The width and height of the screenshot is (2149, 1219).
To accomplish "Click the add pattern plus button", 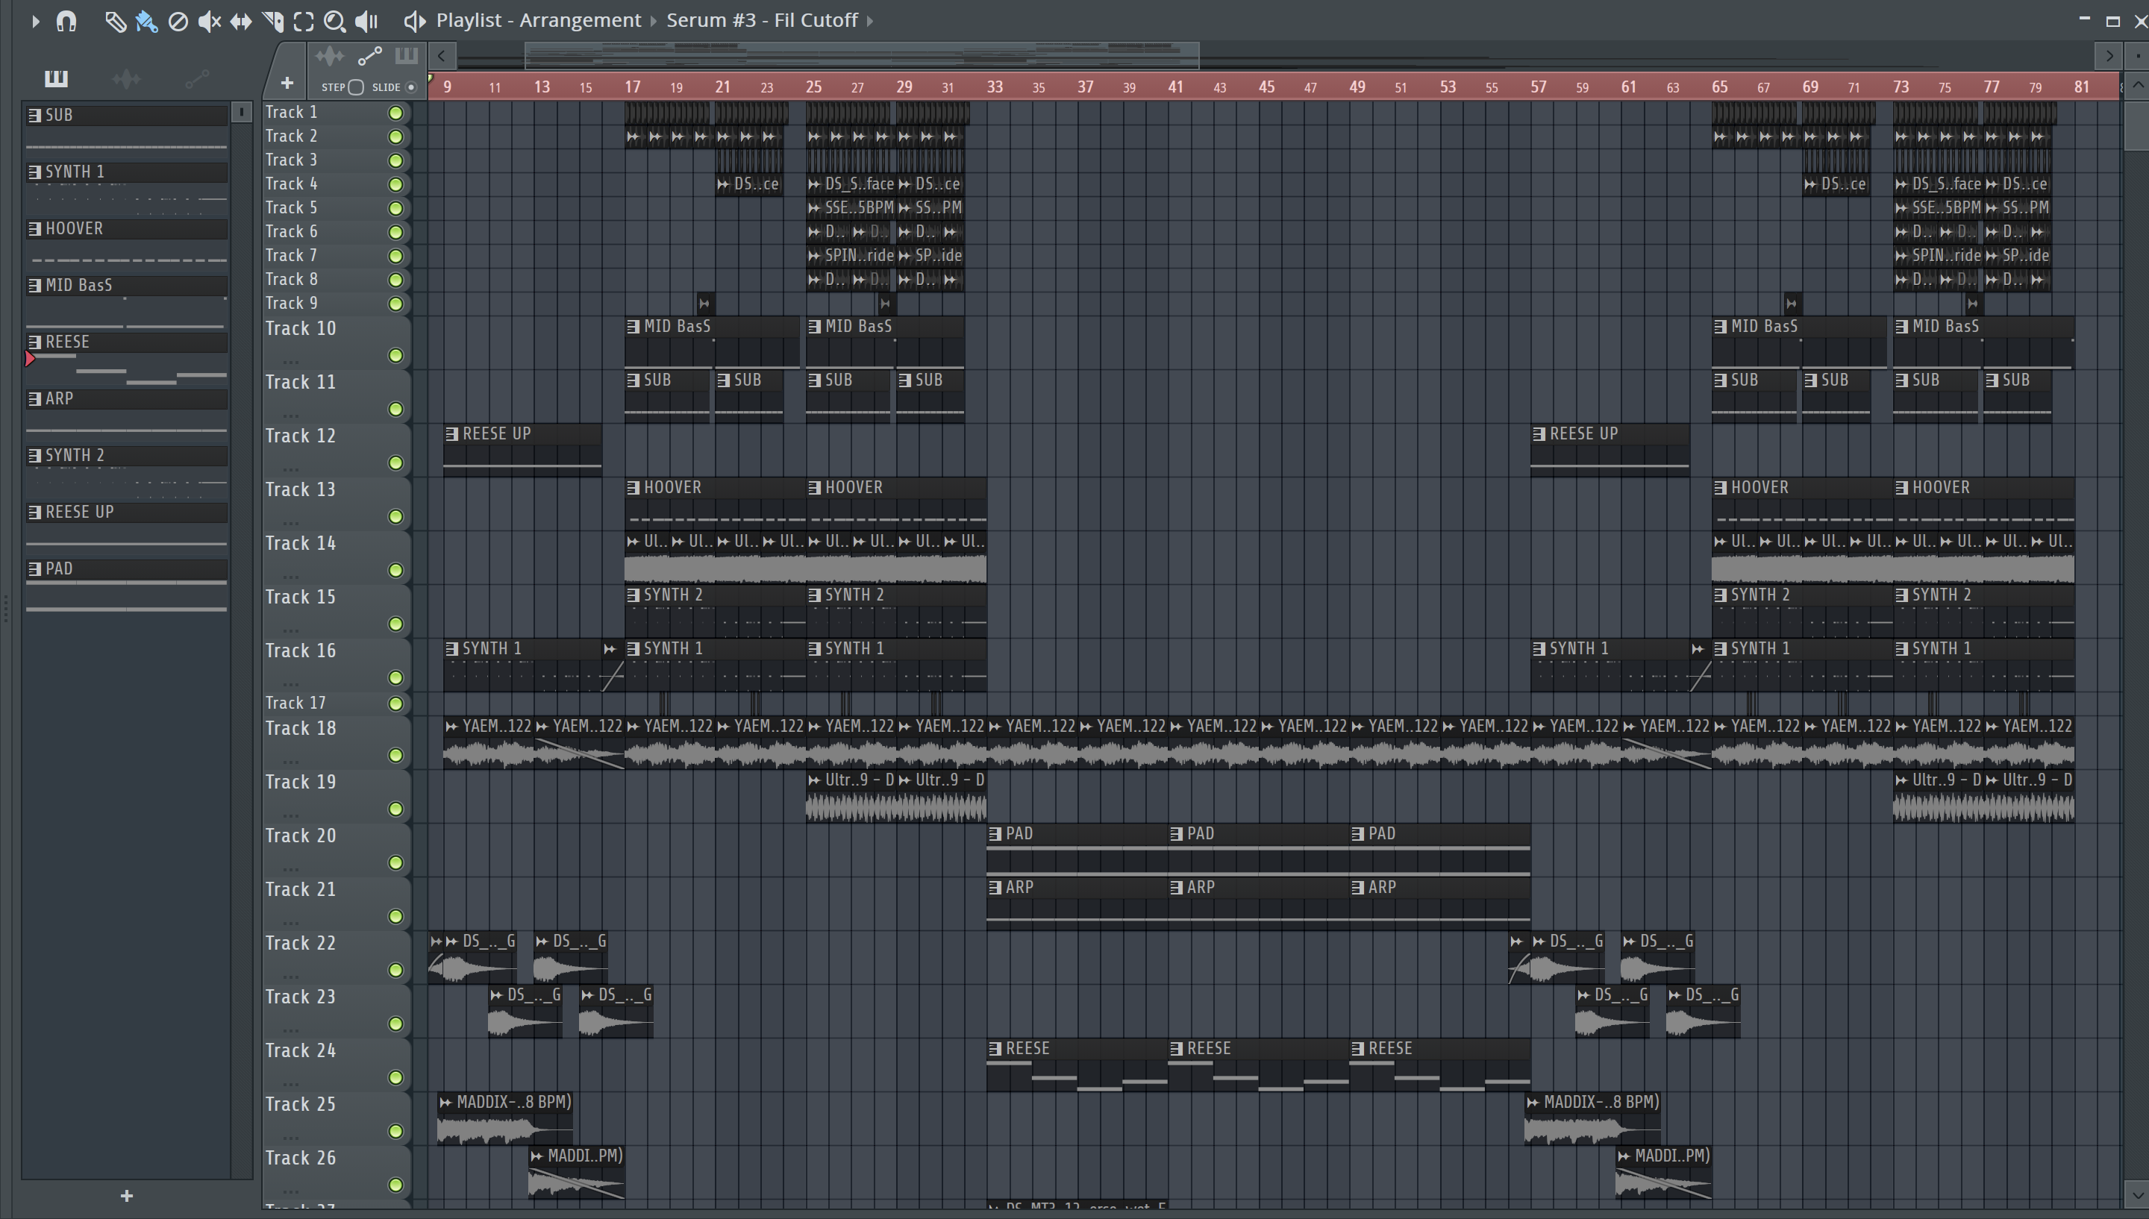I will coord(126,1196).
